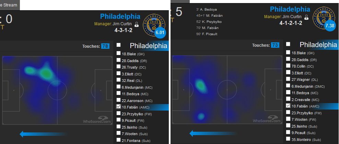Click the 32.Real (DL) checkbox

(118, 81)
